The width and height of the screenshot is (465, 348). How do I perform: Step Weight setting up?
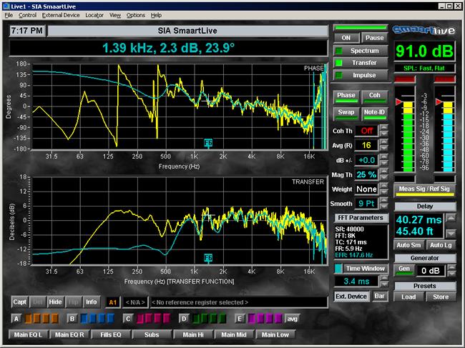tap(383, 186)
